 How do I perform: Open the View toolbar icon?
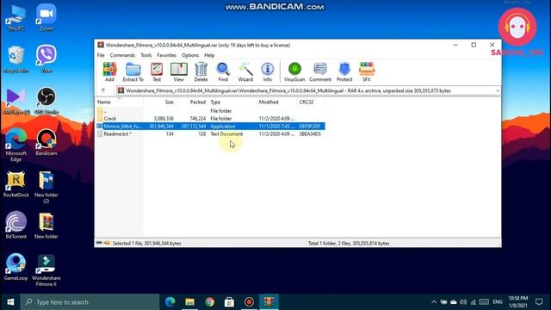pos(179,71)
